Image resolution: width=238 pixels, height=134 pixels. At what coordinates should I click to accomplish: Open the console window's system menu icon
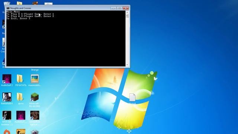point(8,8)
